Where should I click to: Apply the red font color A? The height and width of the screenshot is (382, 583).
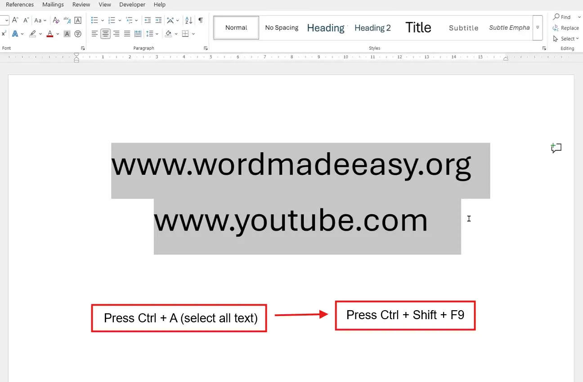50,34
